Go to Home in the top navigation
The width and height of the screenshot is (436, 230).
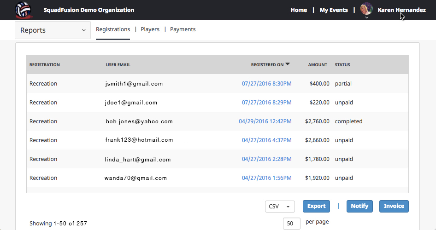pos(299,10)
